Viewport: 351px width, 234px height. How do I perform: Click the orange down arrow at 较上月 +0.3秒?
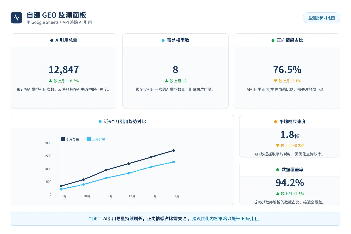(x=278, y=146)
